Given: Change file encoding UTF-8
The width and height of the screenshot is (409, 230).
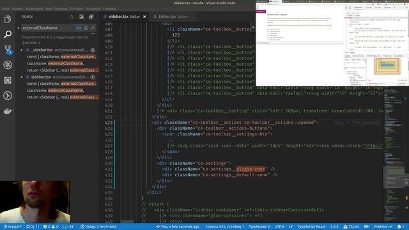Looking at the screenshot, I should pyautogui.click(x=279, y=227).
